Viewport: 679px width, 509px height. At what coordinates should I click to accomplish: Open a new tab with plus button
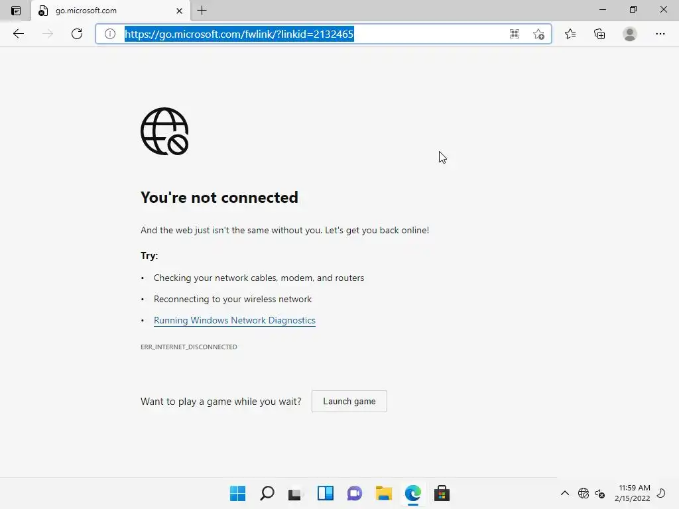point(202,11)
